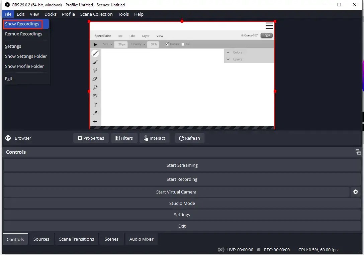364x255 pixels.
Task: Click Start Recording
Action: click(182, 179)
